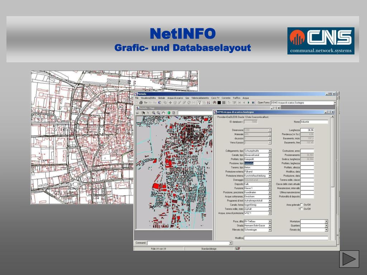Toggle the '?' On/Off checkbox
This screenshot has width=367, height=275.
(302, 209)
